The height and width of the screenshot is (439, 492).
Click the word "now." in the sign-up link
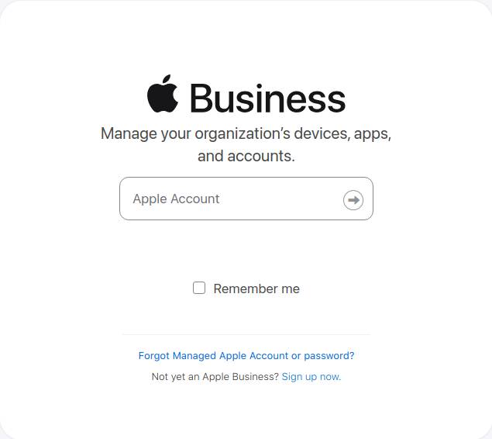330,377
